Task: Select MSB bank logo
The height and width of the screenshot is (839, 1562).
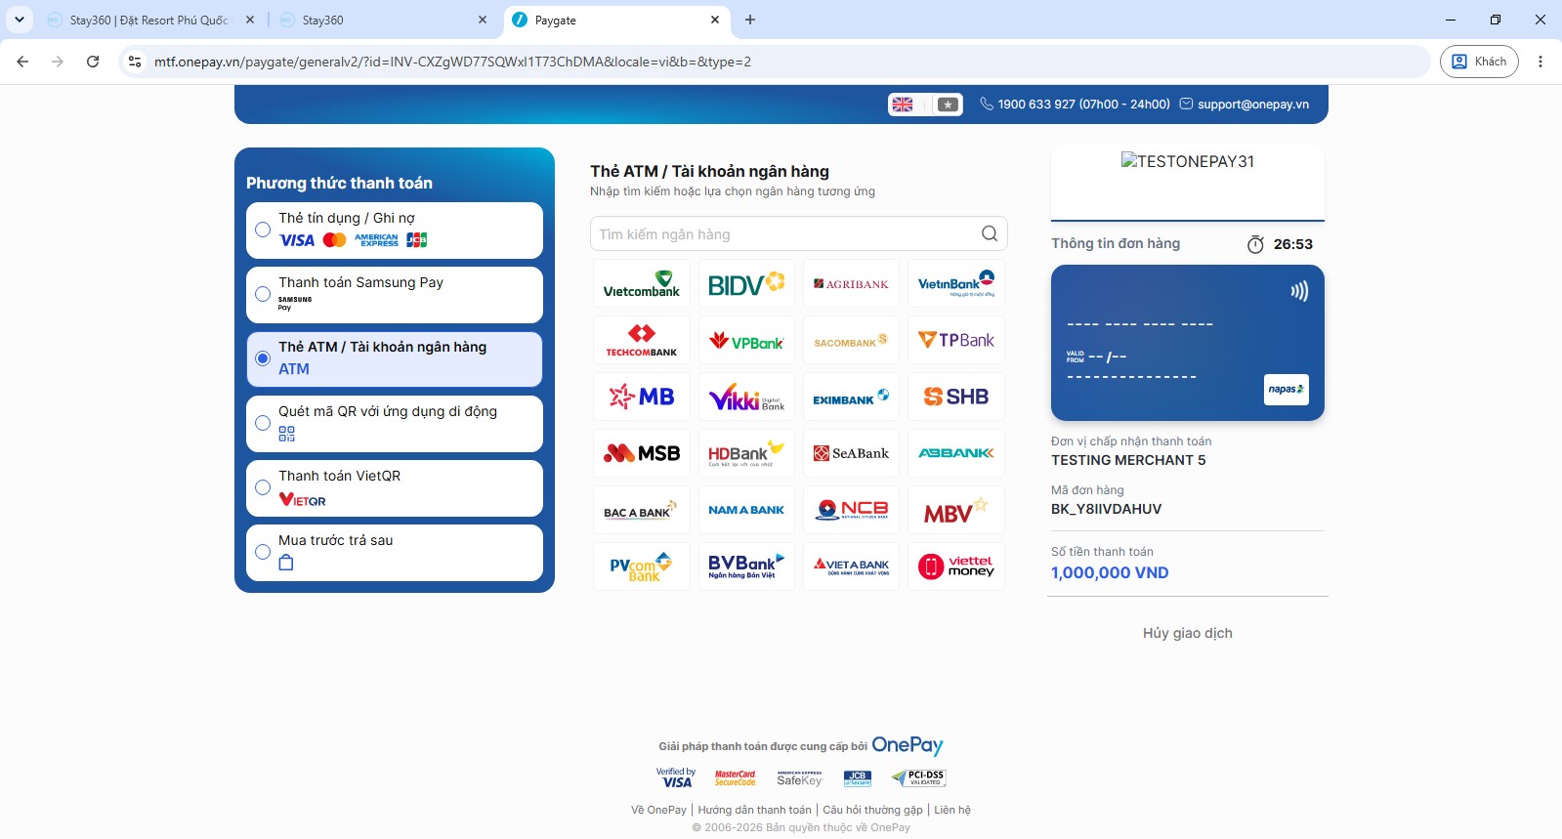Action: [642, 453]
